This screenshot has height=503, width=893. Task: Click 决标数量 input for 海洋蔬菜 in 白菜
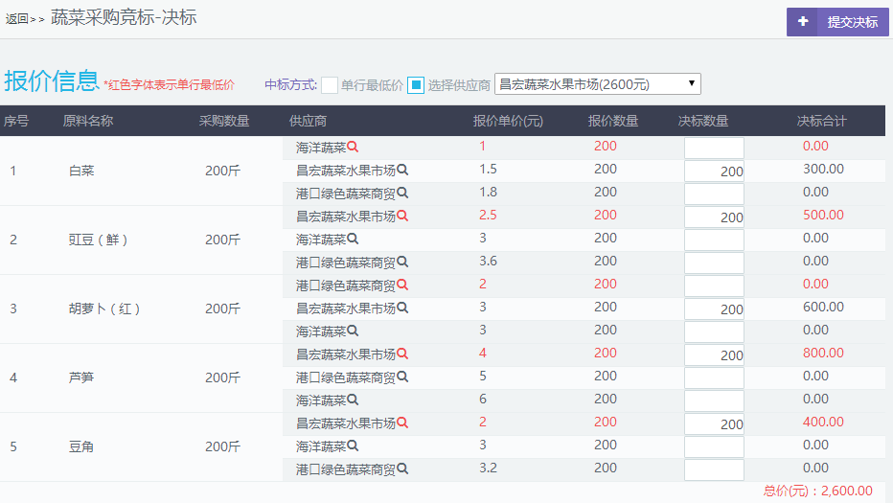(x=714, y=148)
